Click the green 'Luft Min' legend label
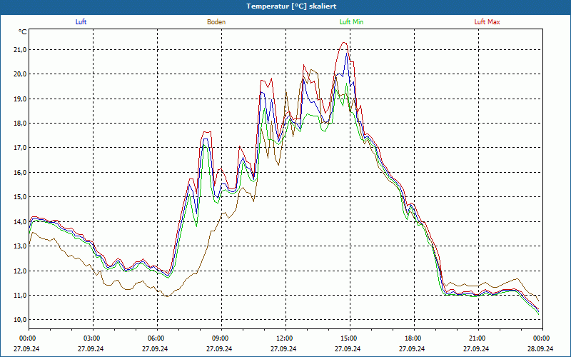Image resolution: width=571 pixels, height=357 pixels. pyautogui.click(x=351, y=22)
